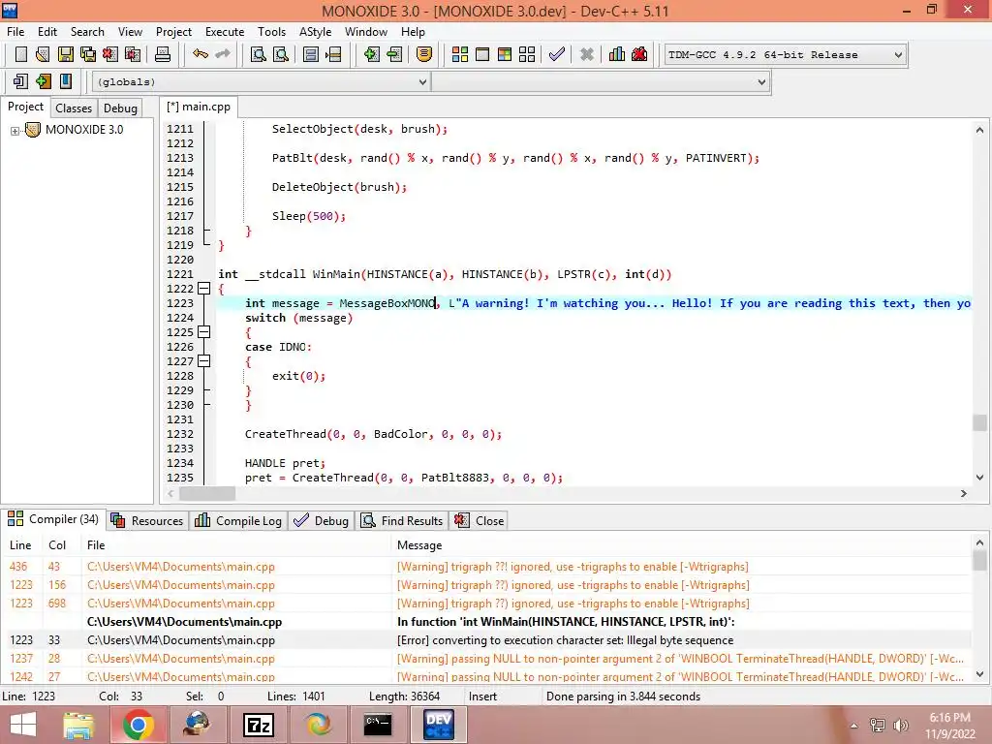The height and width of the screenshot is (744, 992).
Task: Select the main.cpp editor tab
Action: pyautogui.click(x=198, y=107)
